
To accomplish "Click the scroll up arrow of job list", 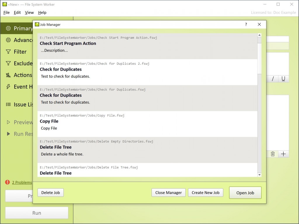I will point(259,35).
